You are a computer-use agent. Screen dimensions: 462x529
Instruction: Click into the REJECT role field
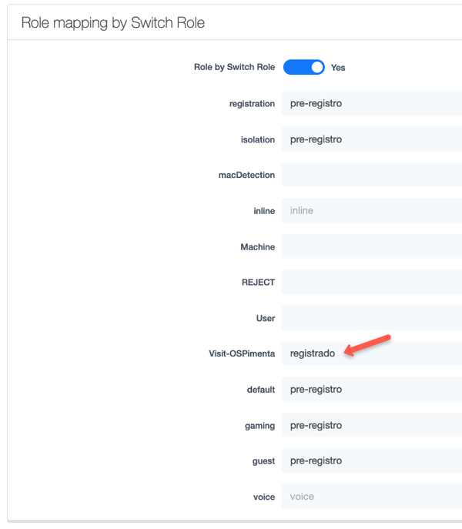click(371, 282)
